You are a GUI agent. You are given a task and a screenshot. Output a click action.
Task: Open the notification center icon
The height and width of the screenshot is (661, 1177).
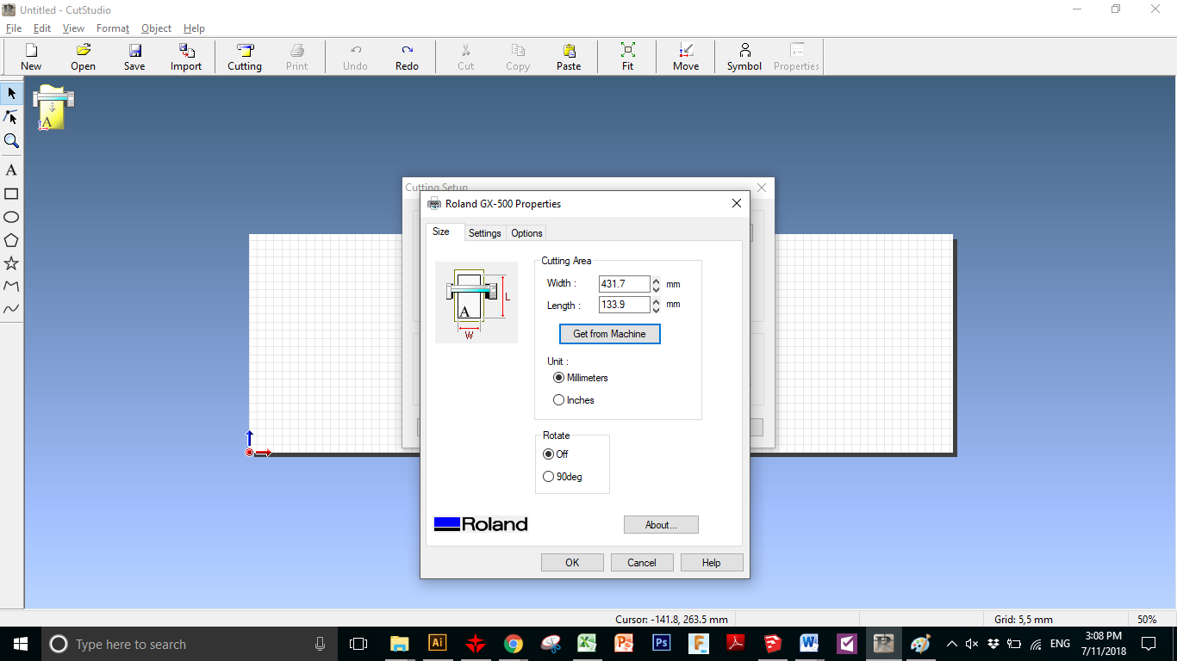[1149, 644]
